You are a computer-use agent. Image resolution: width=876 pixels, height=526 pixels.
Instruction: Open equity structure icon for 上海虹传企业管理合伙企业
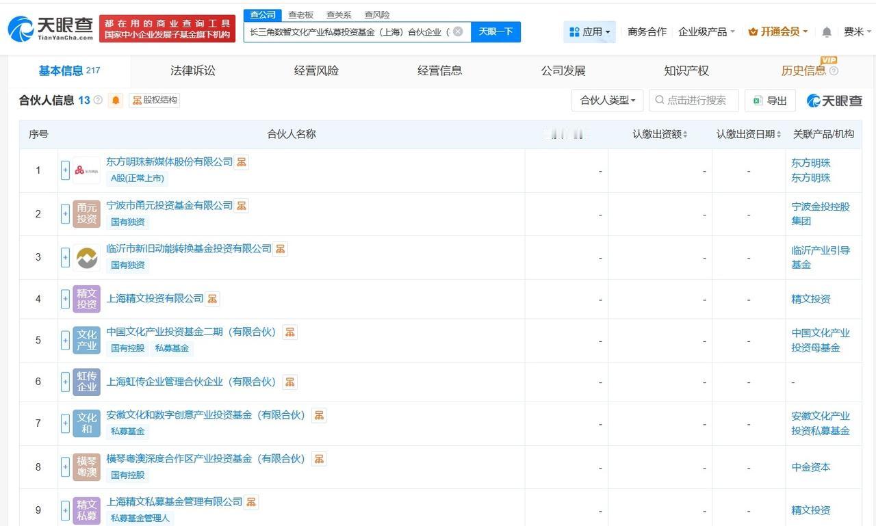pos(290,382)
